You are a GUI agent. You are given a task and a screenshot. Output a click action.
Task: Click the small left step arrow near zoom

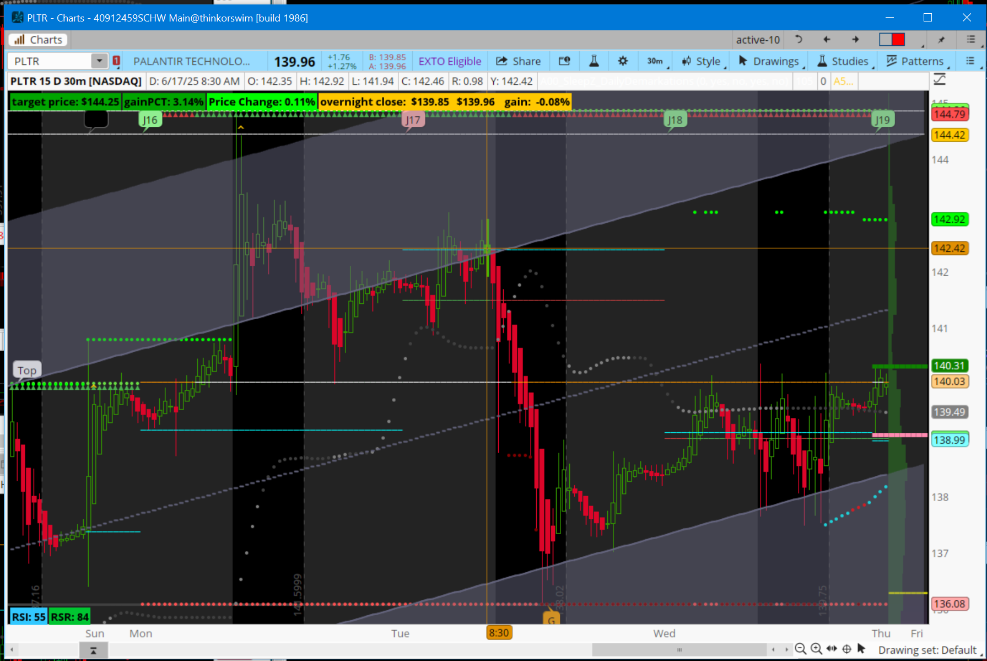tap(773, 649)
